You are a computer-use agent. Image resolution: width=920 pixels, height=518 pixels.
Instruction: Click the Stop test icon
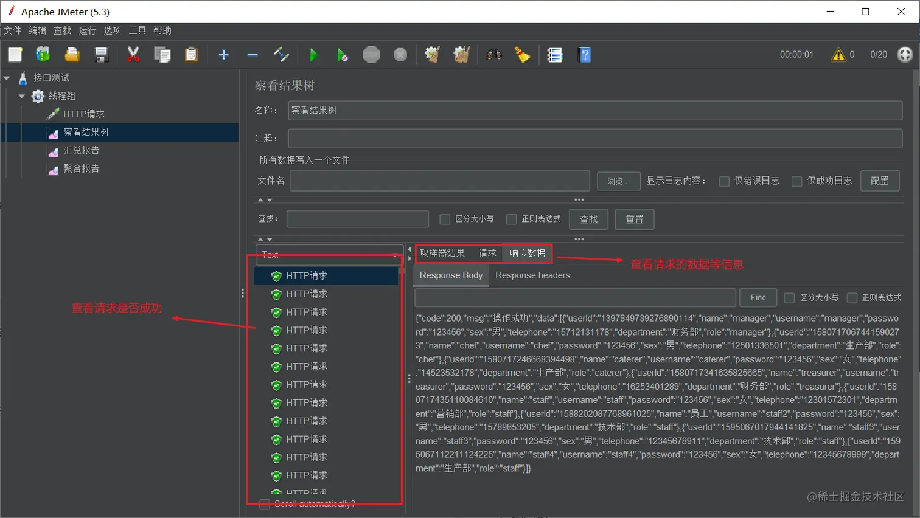coord(371,55)
